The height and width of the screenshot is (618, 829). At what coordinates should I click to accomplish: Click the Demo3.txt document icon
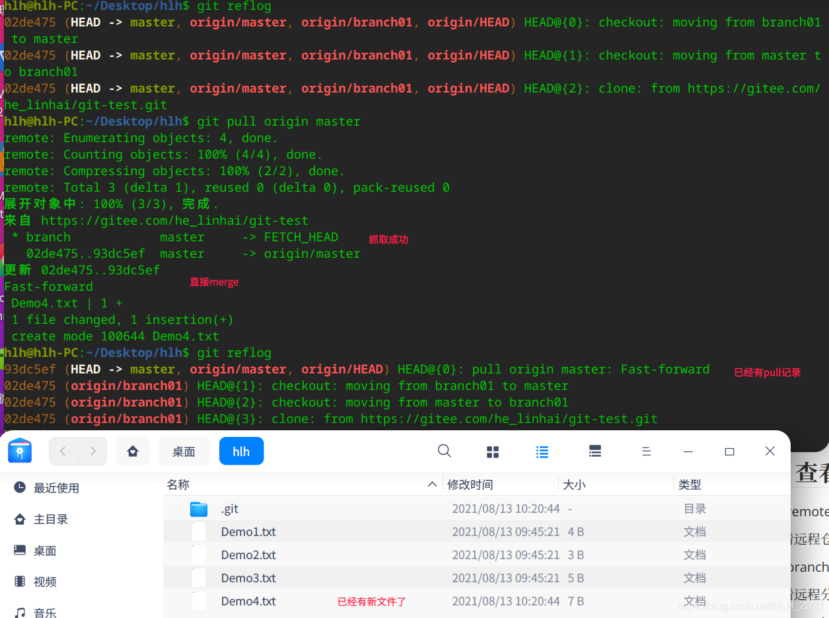click(199, 578)
